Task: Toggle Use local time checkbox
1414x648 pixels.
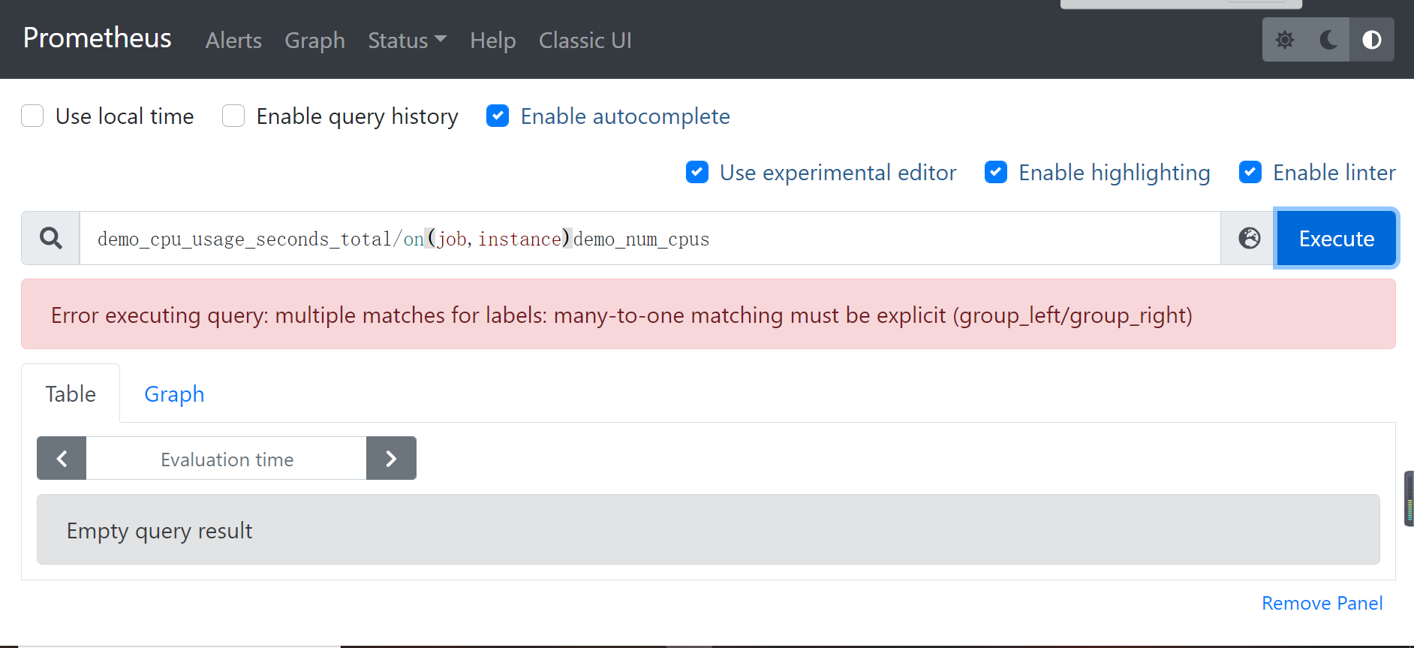Action: pyautogui.click(x=32, y=116)
